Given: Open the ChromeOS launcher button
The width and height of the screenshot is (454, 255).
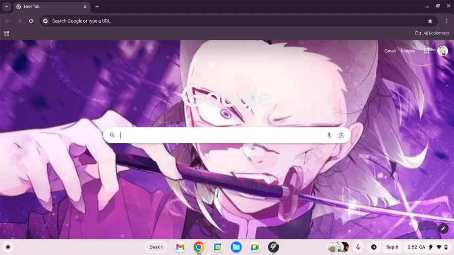Looking at the screenshot, I should pyautogui.click(x=8, y=247).
